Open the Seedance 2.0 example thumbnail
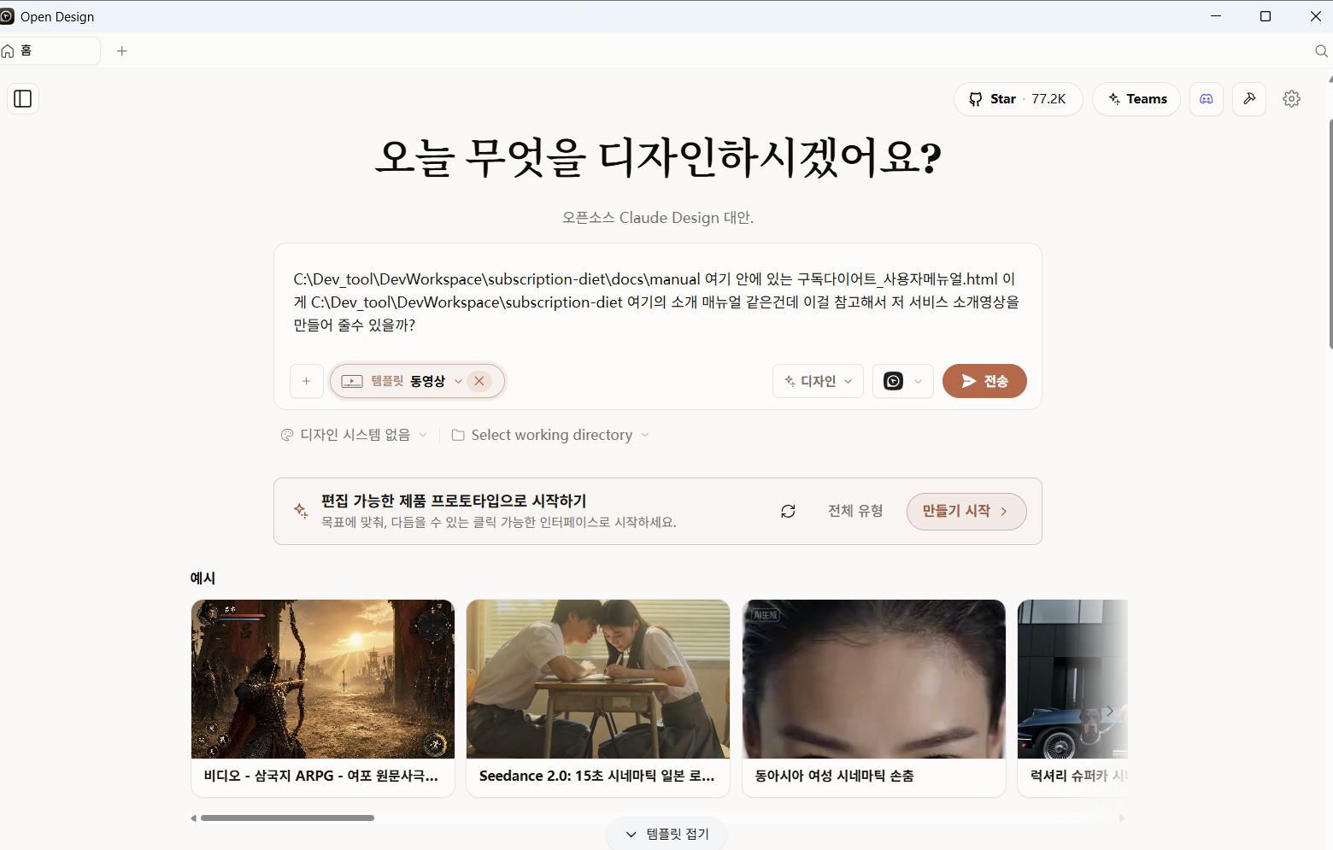 (598, 679)
